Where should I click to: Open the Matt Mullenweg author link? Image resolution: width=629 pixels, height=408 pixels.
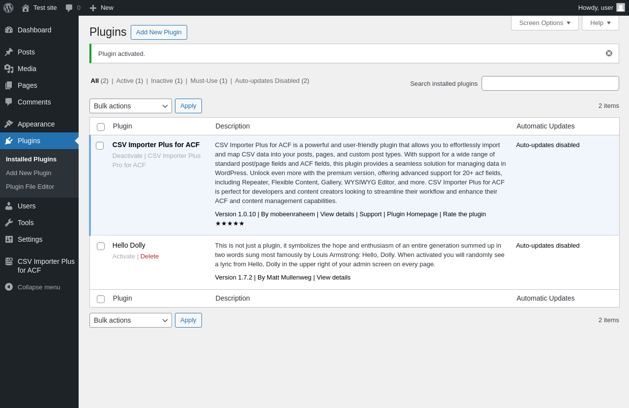(x=289, y=278)
